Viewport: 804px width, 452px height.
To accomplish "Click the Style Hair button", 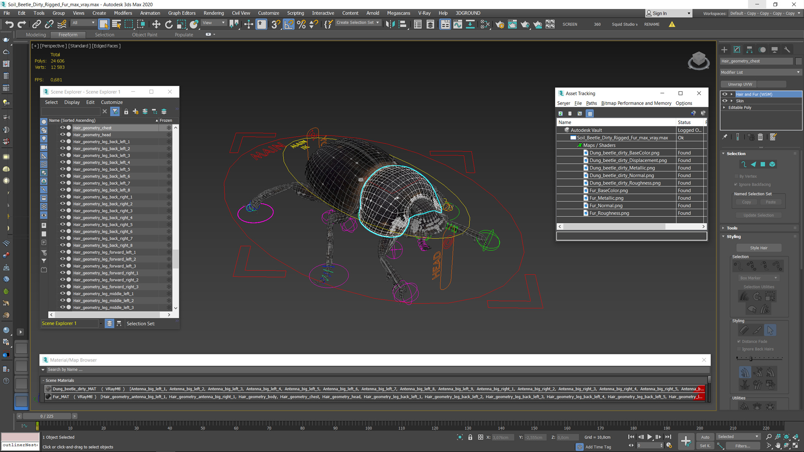I will (x=759, y=248).
